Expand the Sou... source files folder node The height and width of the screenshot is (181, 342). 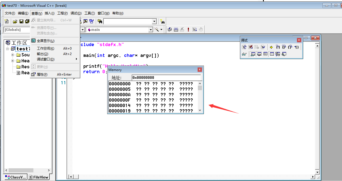12,55
